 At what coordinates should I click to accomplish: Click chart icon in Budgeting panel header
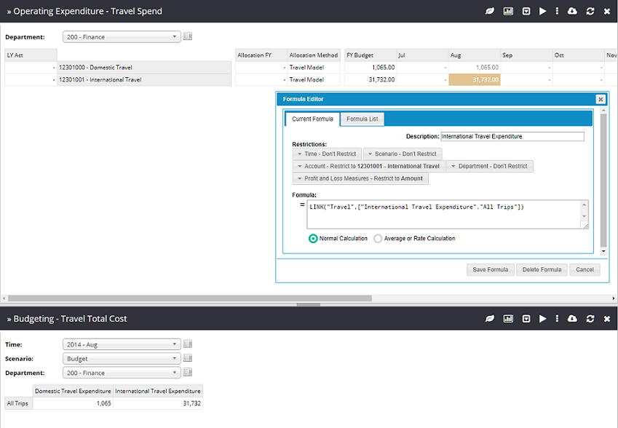(x=508, y=319)
